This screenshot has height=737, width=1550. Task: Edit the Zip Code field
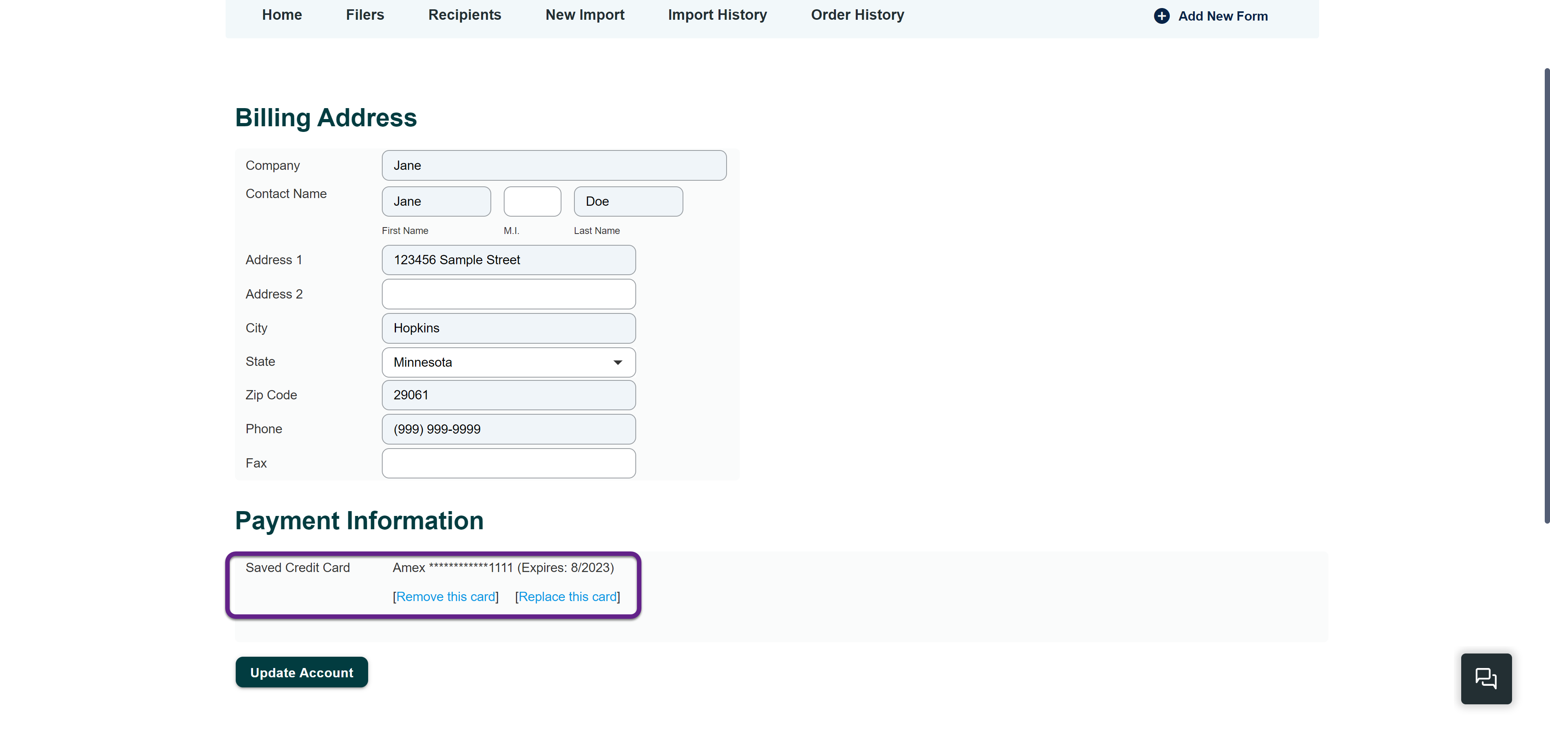click(x=509, y=395)
